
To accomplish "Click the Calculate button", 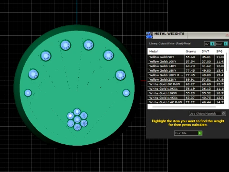I will (188, 133).
